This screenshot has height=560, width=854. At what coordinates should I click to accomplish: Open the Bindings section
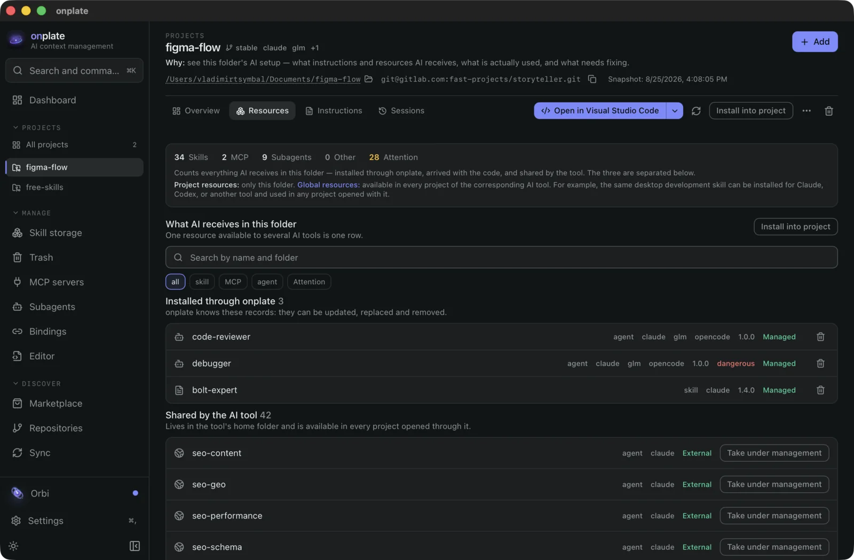coord(74,331)
